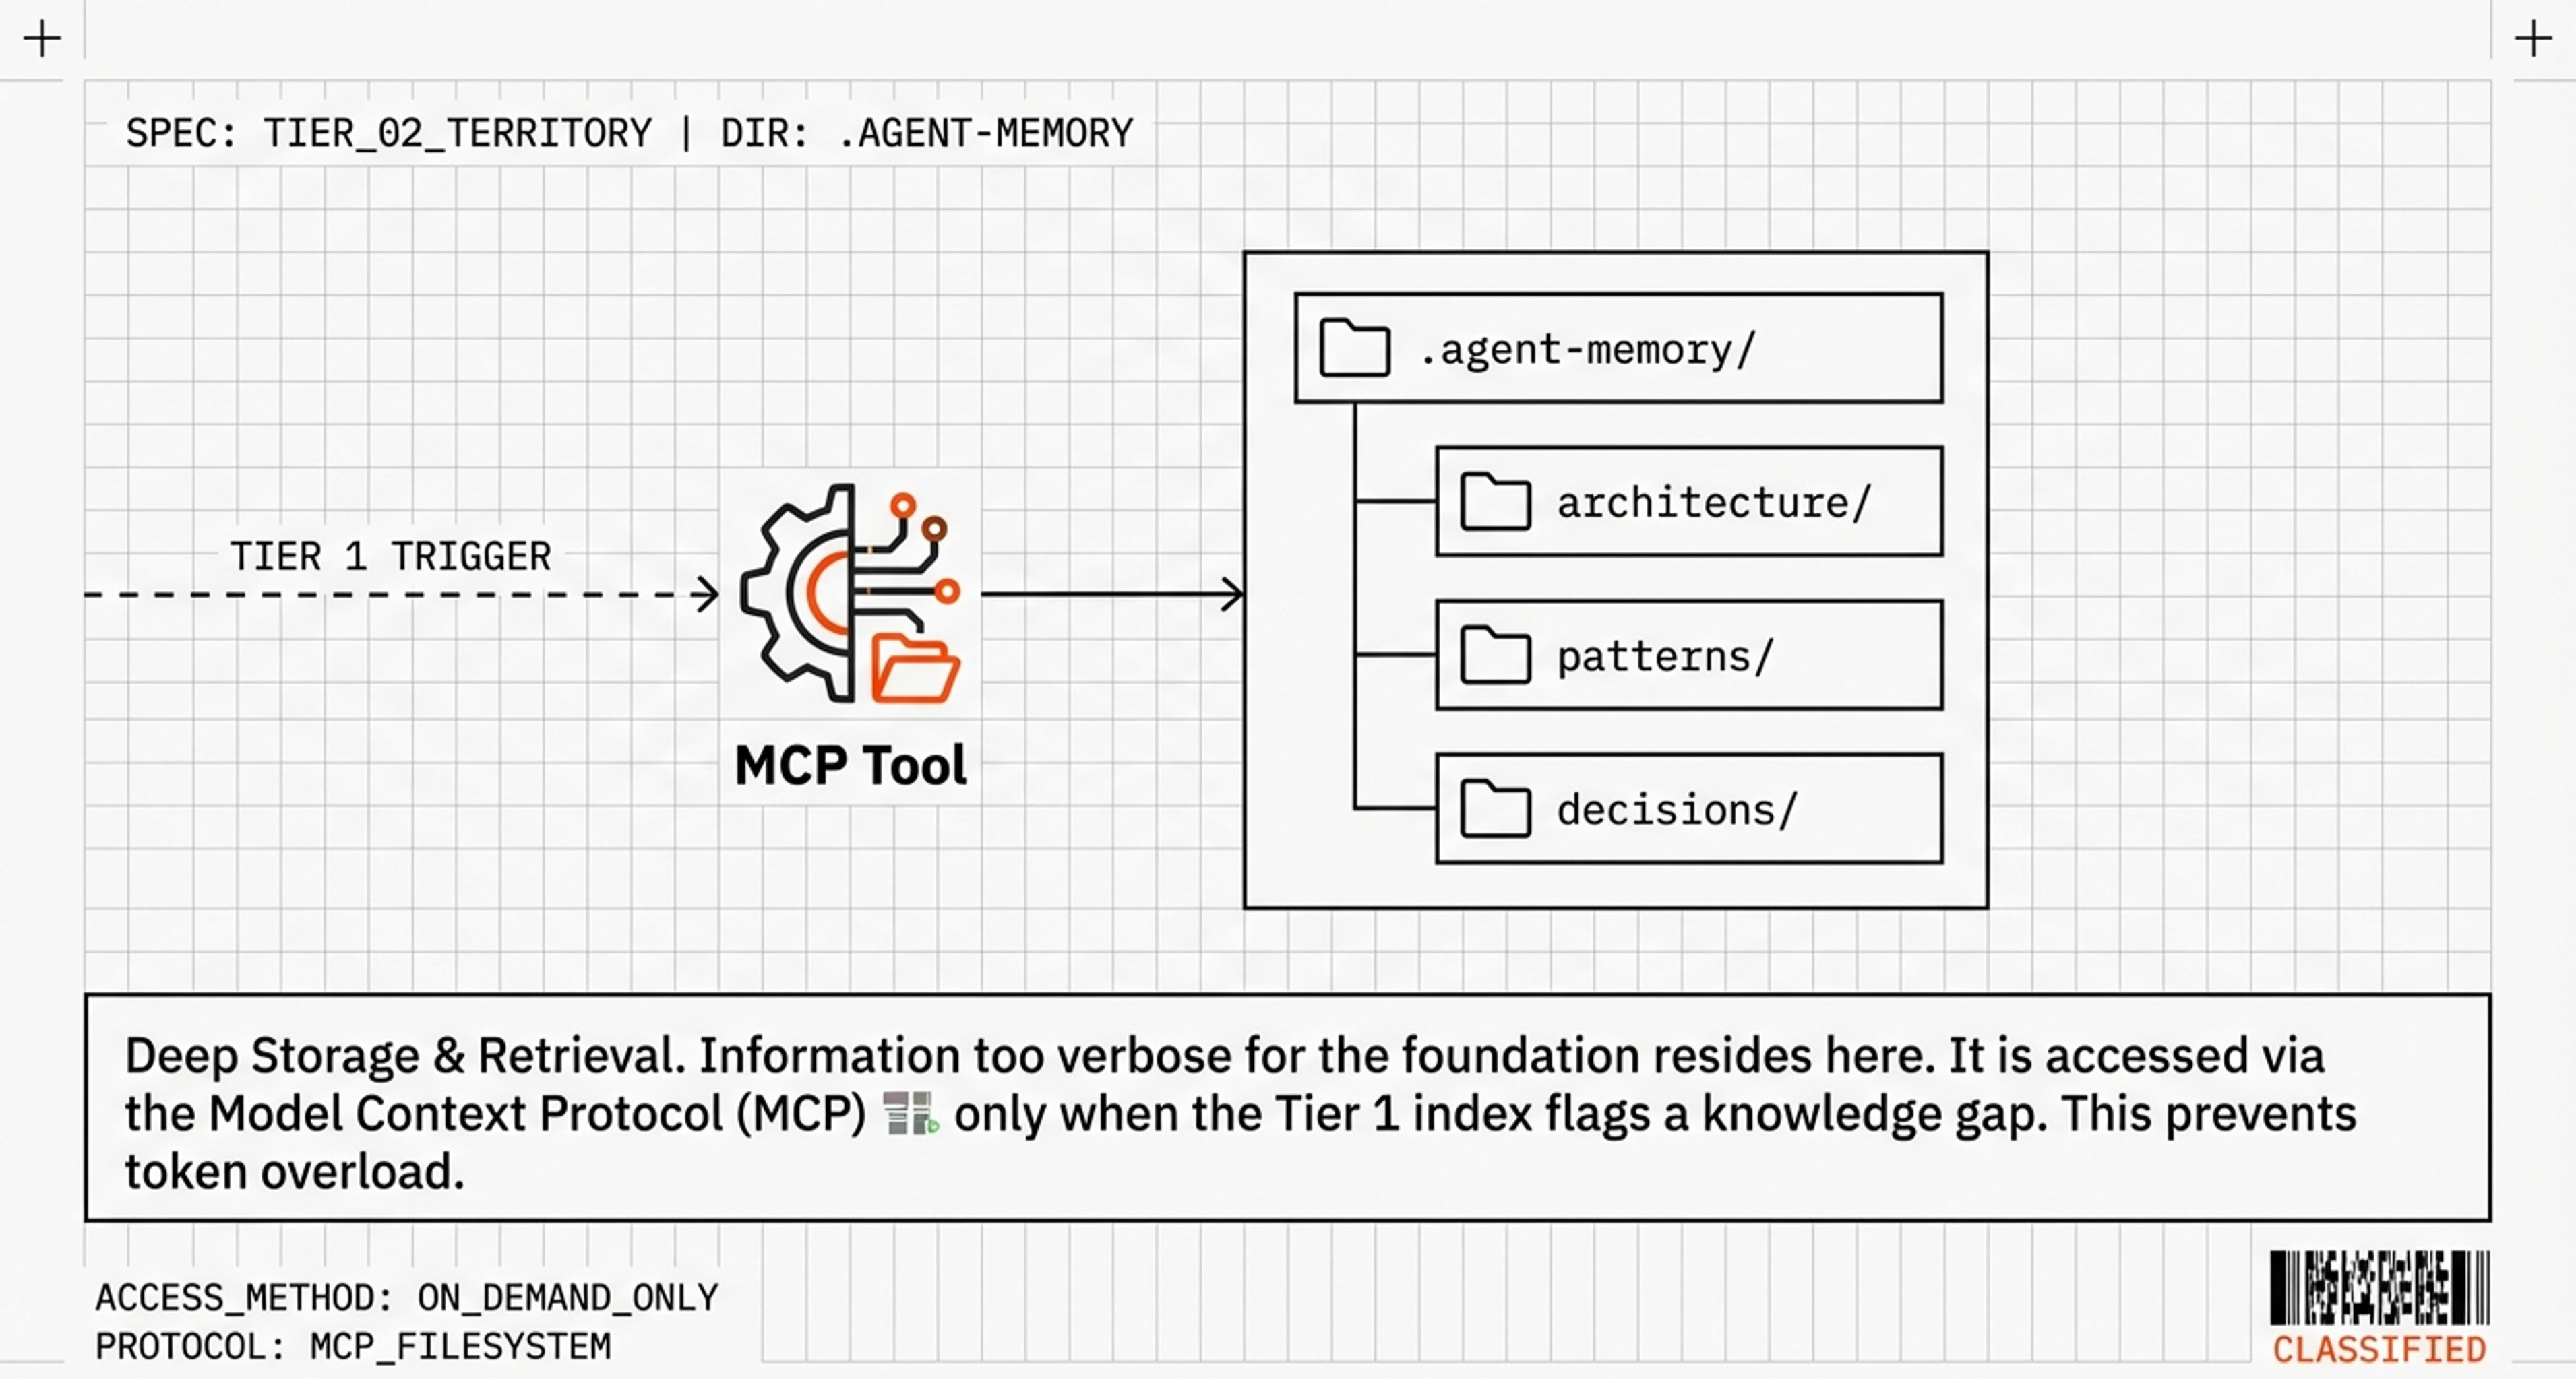Click the SPEC: TIER_02_TERRITORY header text
2576x1379 pixels.
tap(388, 133)
